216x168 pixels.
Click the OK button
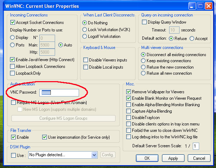point(147,158)
